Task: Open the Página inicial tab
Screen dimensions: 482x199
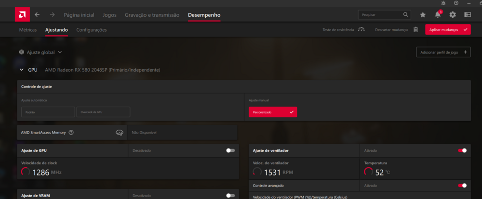Action: (x=79, y=15)
